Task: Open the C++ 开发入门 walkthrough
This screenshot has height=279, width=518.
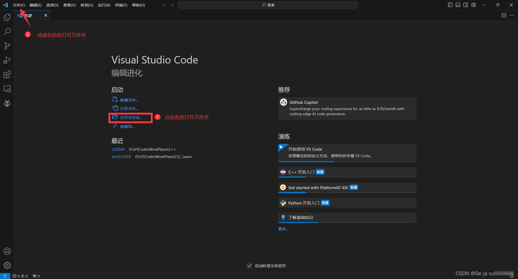Action: (x=347, y=172)
